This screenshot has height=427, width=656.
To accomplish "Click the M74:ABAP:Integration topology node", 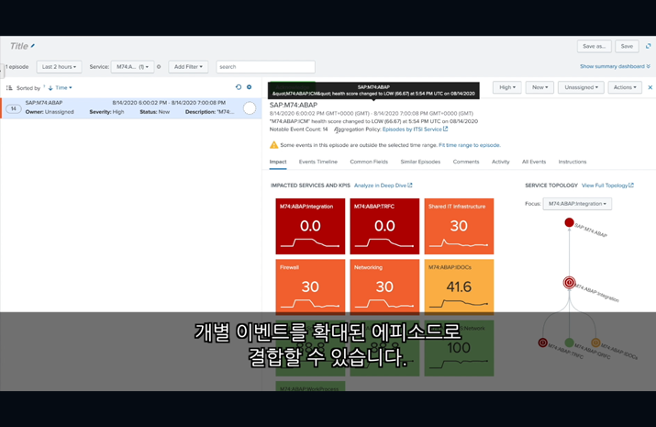I will [x=569, y=283].
